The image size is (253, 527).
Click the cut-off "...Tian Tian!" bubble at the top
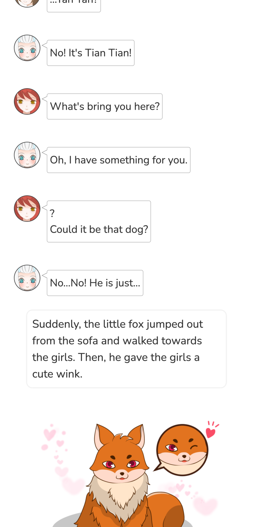point(74,5)
